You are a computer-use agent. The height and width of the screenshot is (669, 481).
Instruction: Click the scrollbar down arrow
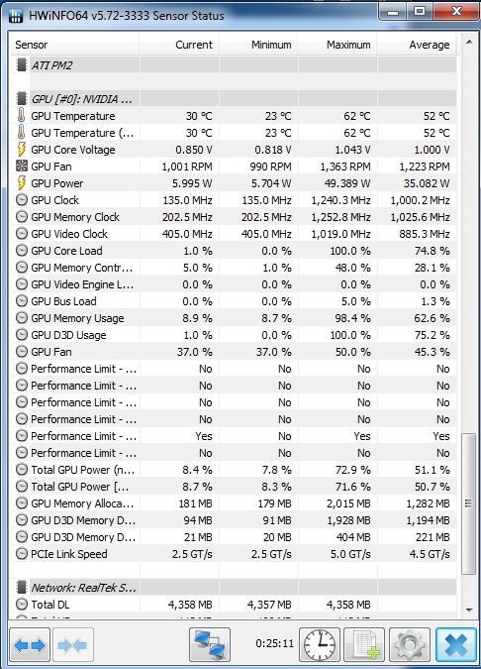tap(469, 611)
